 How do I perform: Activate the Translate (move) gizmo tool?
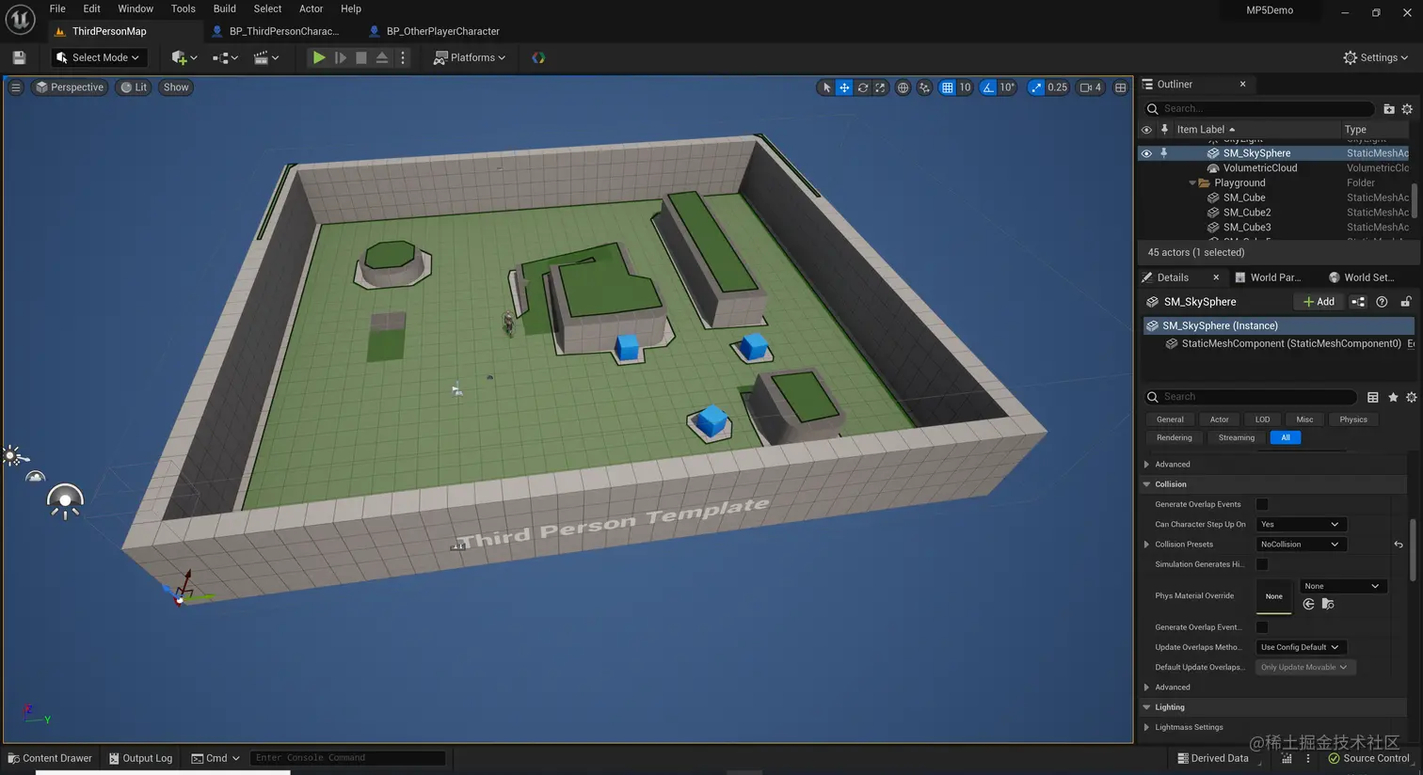844,87
